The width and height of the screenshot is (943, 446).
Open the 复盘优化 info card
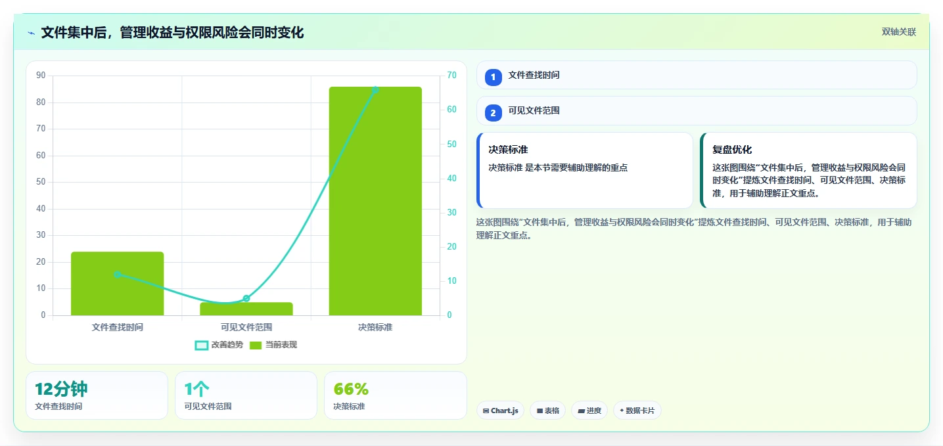click(x=808, y=170)
